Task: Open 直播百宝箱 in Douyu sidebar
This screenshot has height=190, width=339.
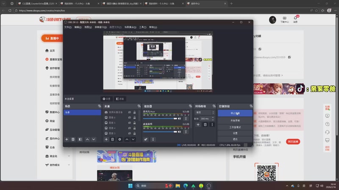Action: click(54, 60)
